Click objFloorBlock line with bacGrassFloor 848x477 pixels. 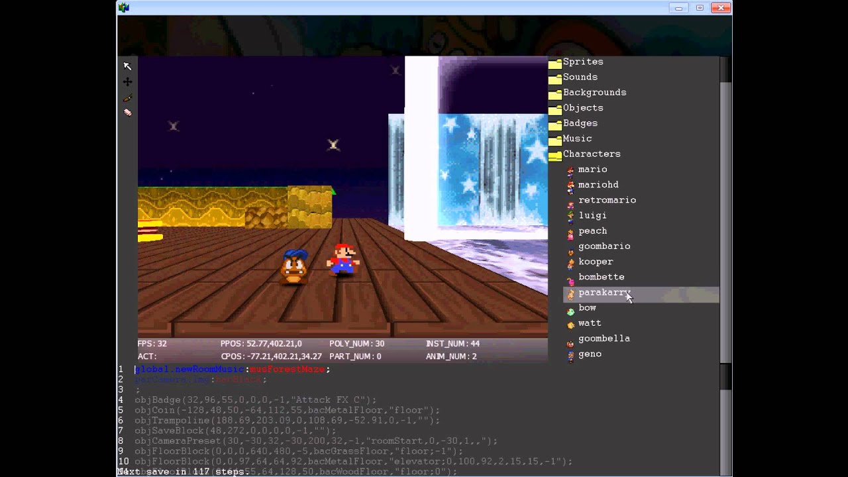tap(299, 451)
